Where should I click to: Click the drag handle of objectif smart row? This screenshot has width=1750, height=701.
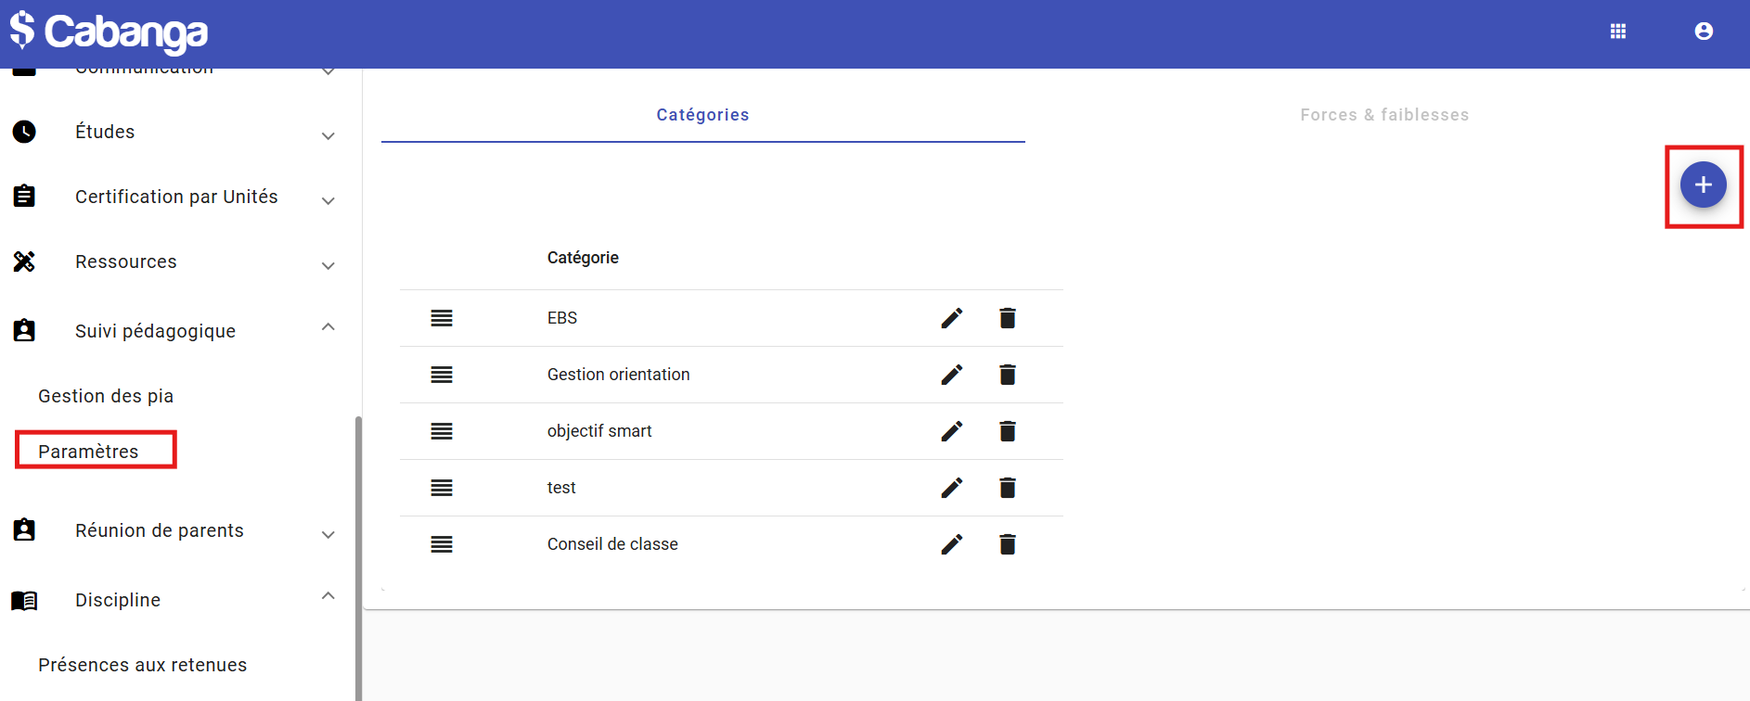[442, 431]
